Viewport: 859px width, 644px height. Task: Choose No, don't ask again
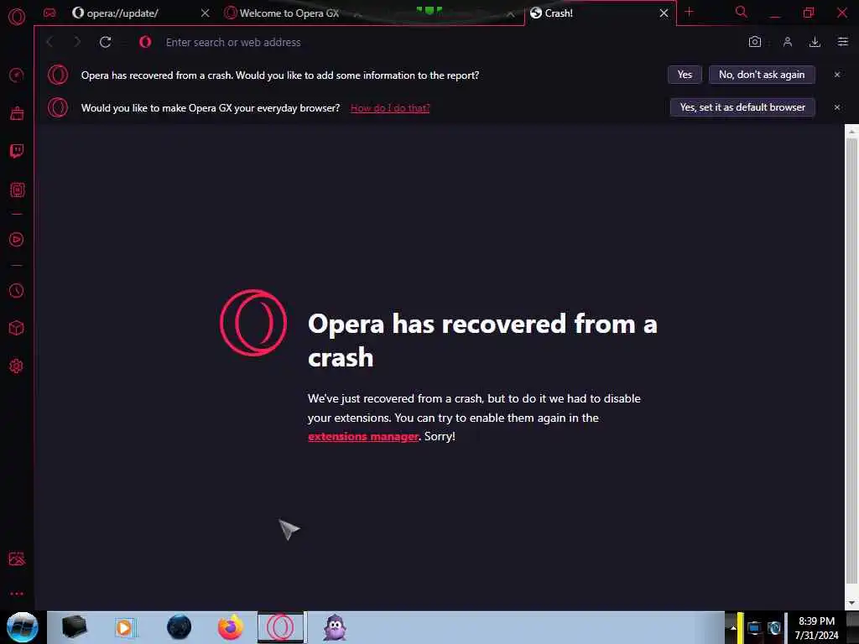point(762,75)
